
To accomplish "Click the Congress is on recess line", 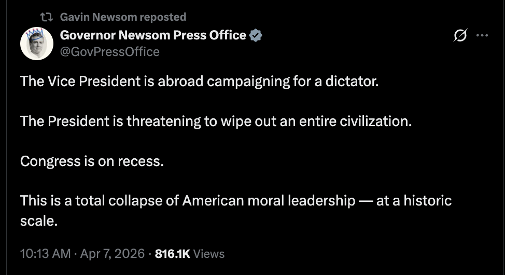I will (x=92, y=161).
